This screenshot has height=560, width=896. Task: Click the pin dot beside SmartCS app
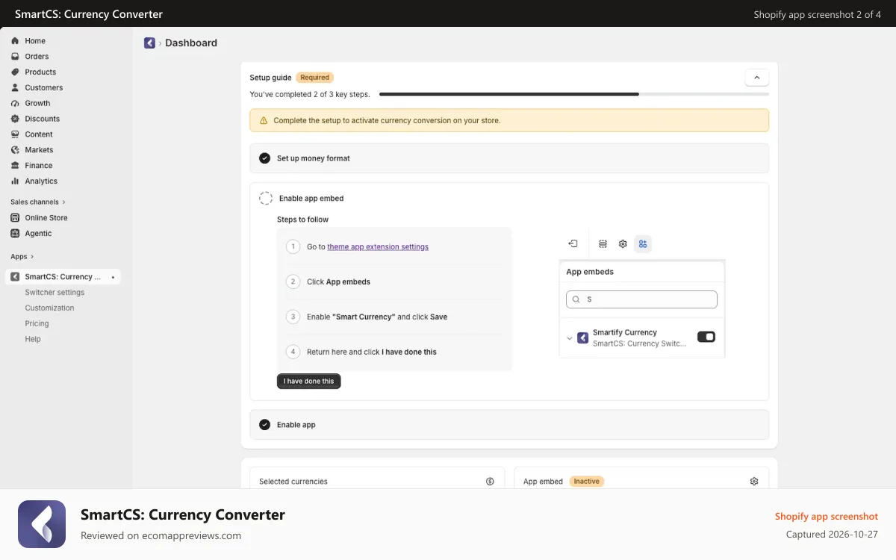[x=113, y=277]
